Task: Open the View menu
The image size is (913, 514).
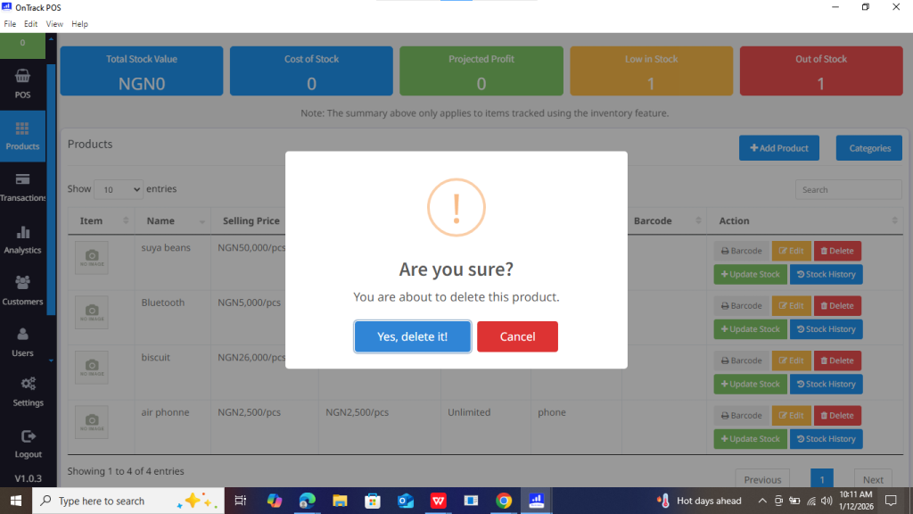Action: point(54,24)
